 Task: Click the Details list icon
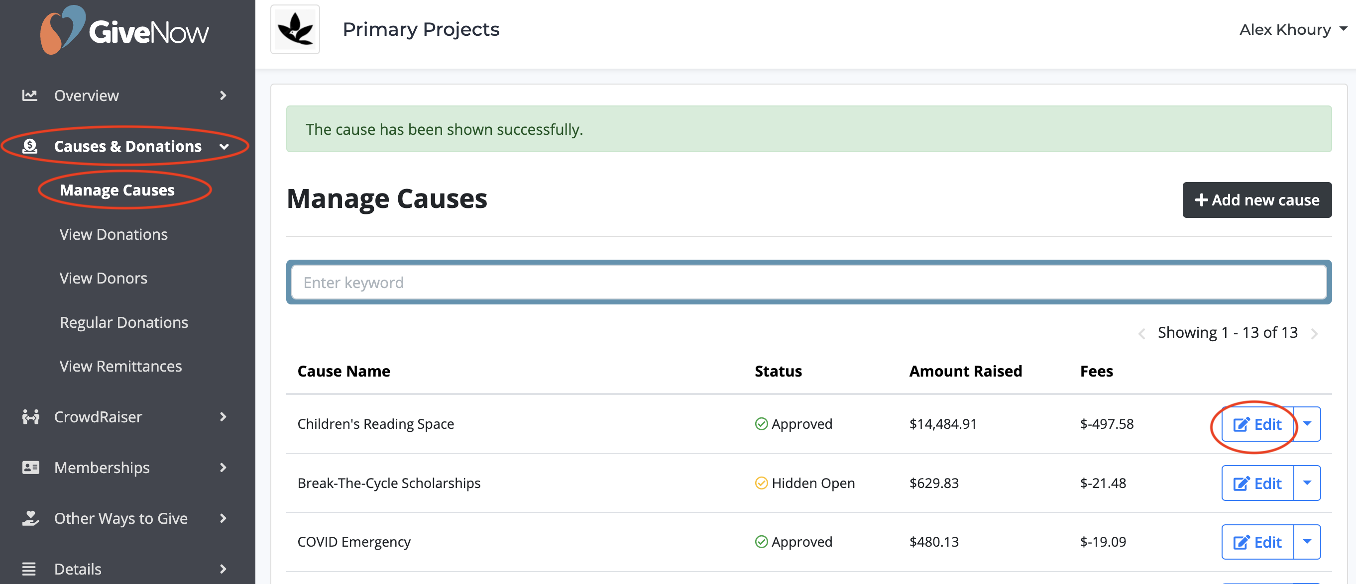tap(29, 569)
